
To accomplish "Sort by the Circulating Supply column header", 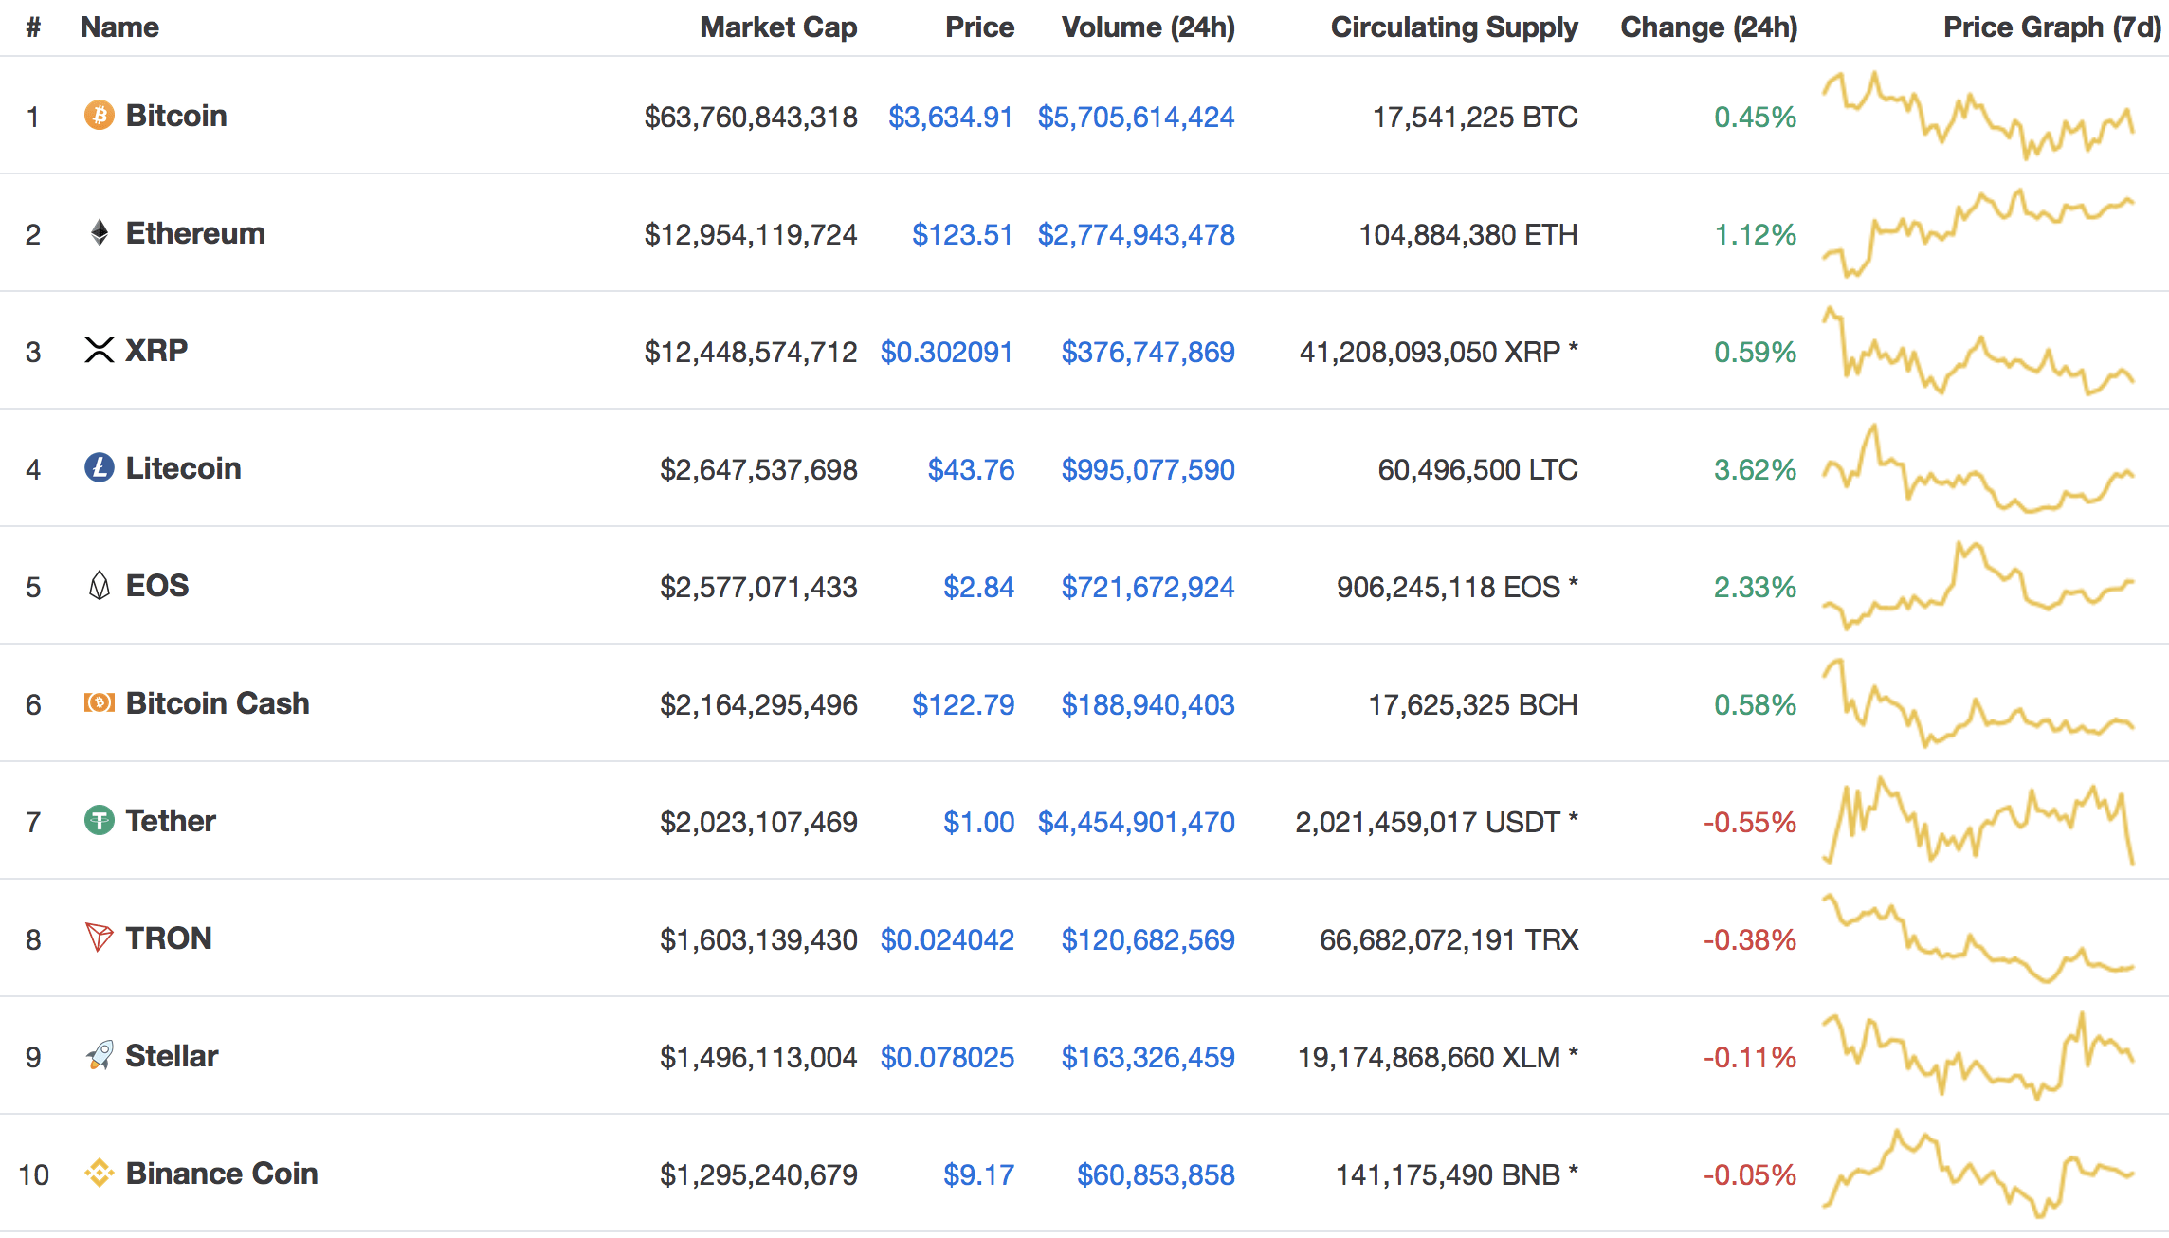I will click(x=1454, y=27).
